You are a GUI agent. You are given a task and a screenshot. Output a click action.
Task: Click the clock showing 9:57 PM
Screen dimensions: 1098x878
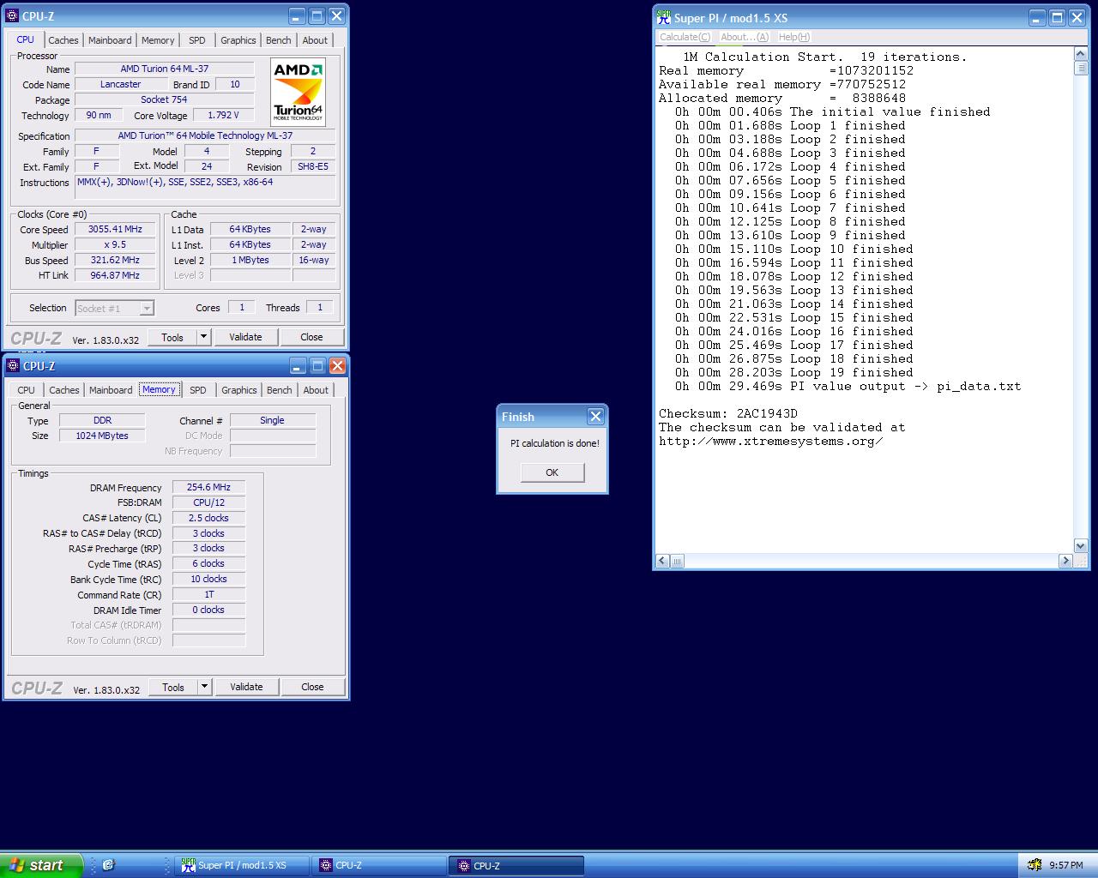pos(1066,865)
